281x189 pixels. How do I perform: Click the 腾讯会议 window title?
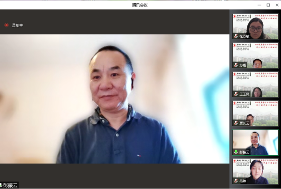coord(140,5)
